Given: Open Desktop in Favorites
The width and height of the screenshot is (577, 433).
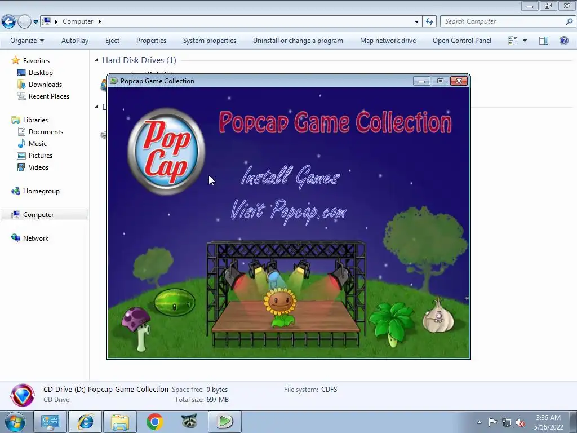Looking at the screenshot, I should coord(41,73).
